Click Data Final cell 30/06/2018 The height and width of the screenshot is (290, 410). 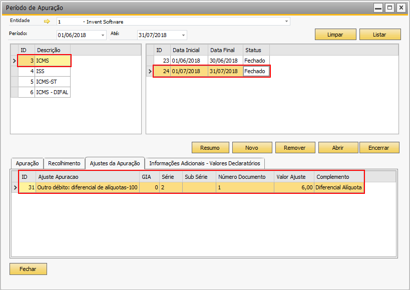[x=225, y=61]
